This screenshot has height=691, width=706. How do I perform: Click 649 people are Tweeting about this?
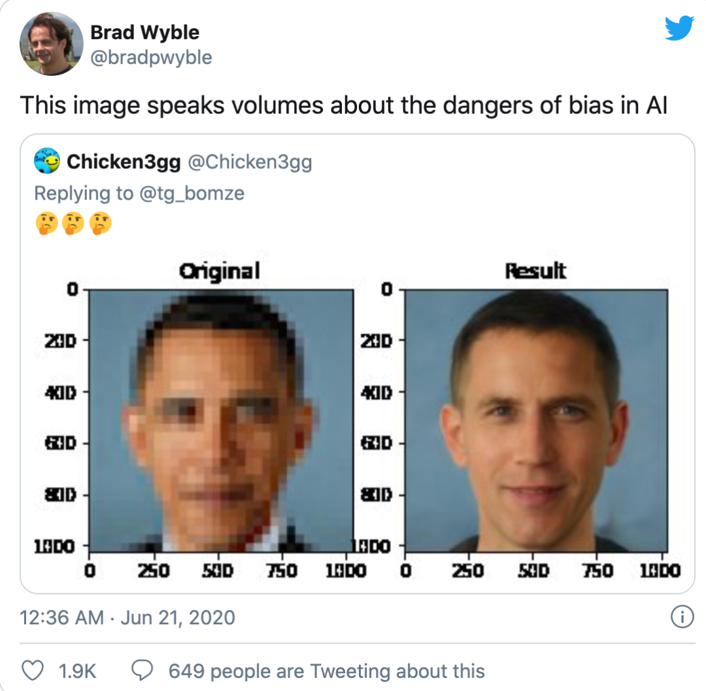326,671
